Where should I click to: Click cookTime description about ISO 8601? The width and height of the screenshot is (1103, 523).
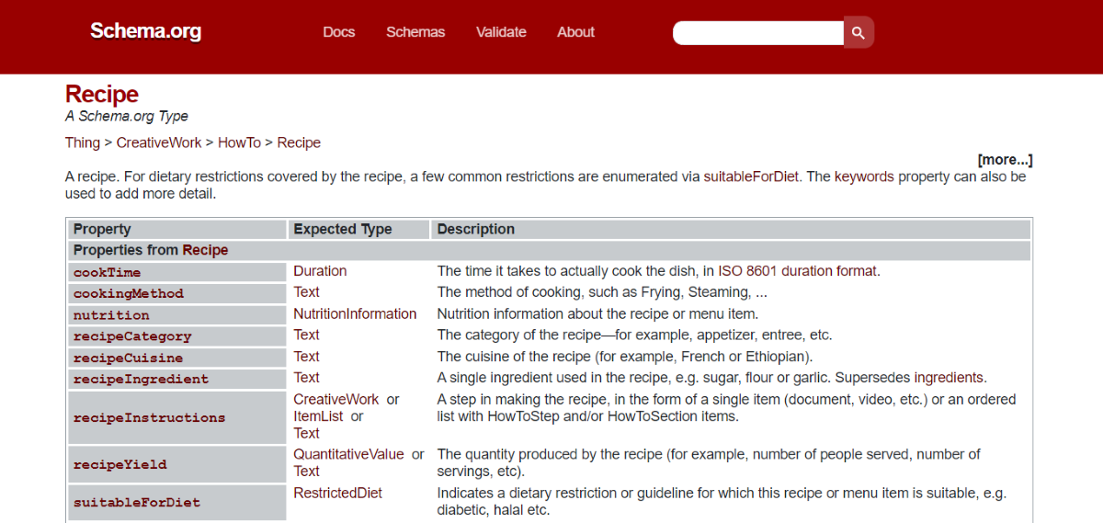(x=658, y=271)
